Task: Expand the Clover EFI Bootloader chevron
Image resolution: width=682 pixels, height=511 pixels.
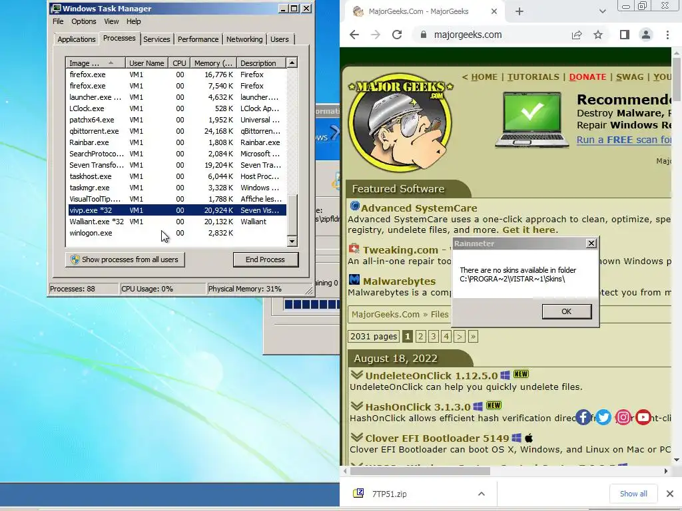Action: tap(357, 436)
